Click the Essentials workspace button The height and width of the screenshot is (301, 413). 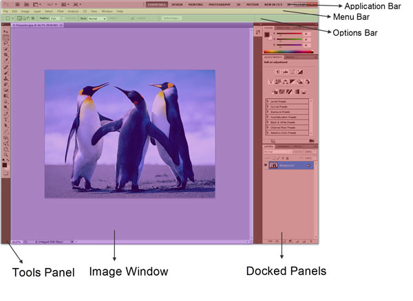point(156,4)
